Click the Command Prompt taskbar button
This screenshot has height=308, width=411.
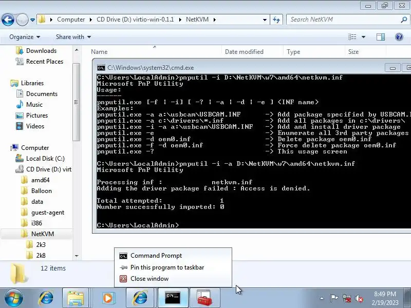click(x=173, y=298)
